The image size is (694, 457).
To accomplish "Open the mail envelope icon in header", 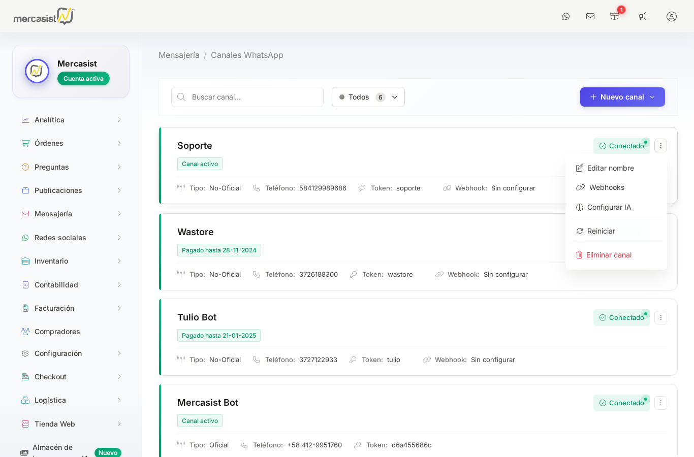I will 590,16.
